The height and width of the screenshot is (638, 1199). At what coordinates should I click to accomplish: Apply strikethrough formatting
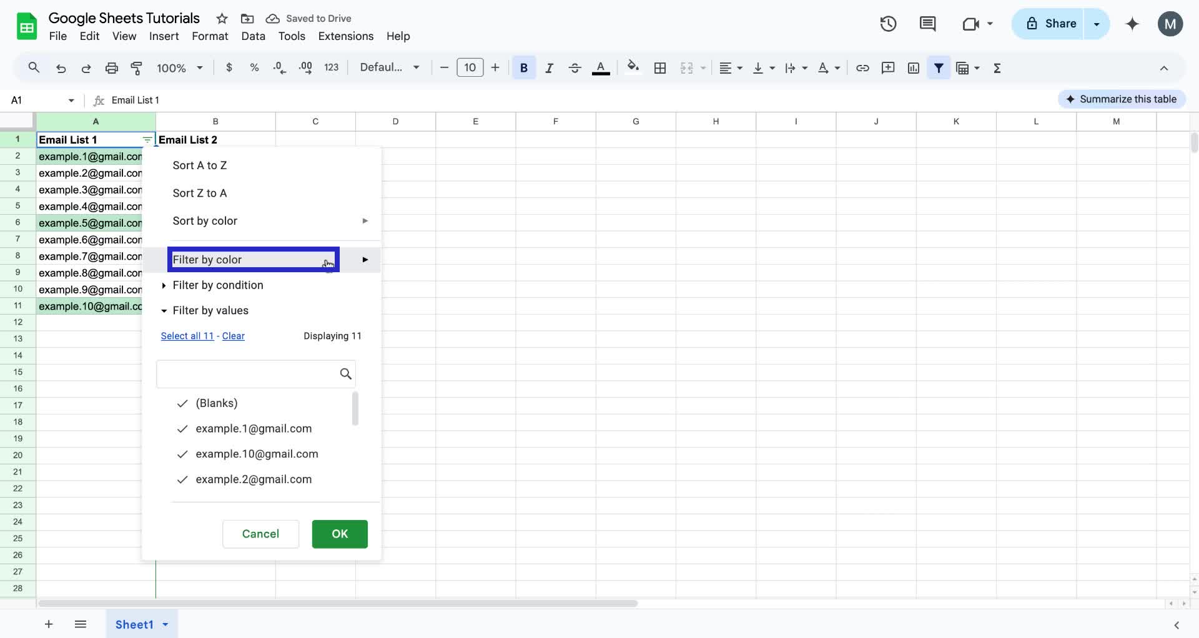coord(575,67)
